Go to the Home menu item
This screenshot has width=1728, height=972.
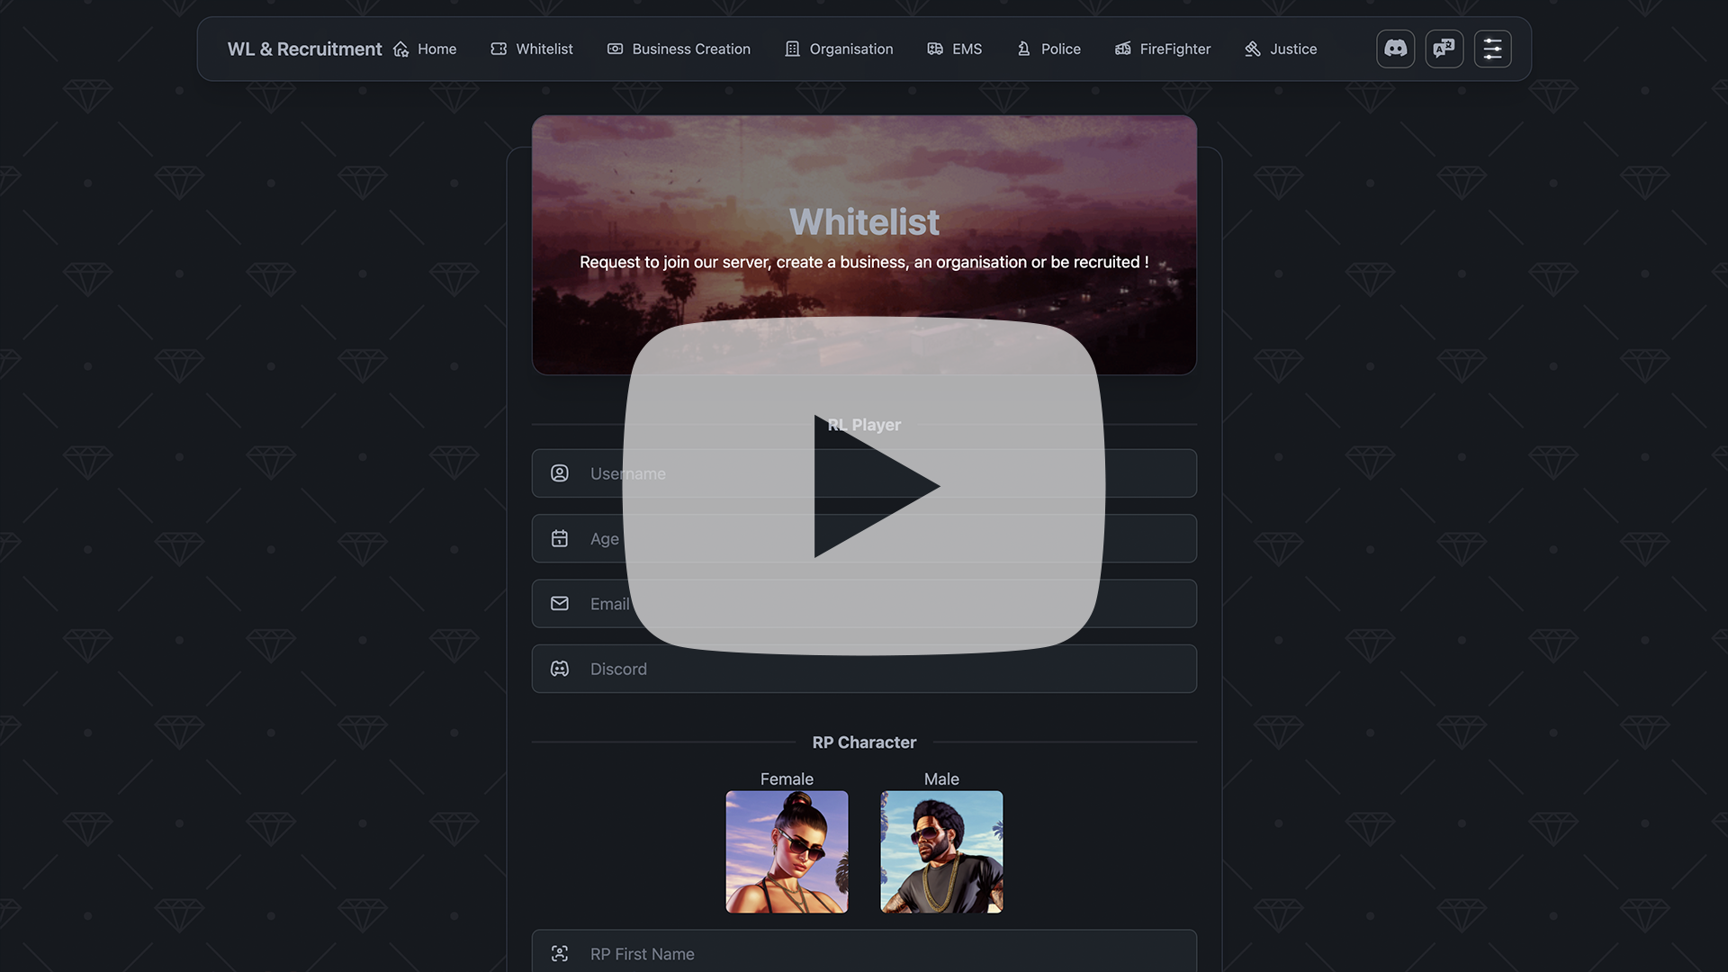tap(425, 49)
